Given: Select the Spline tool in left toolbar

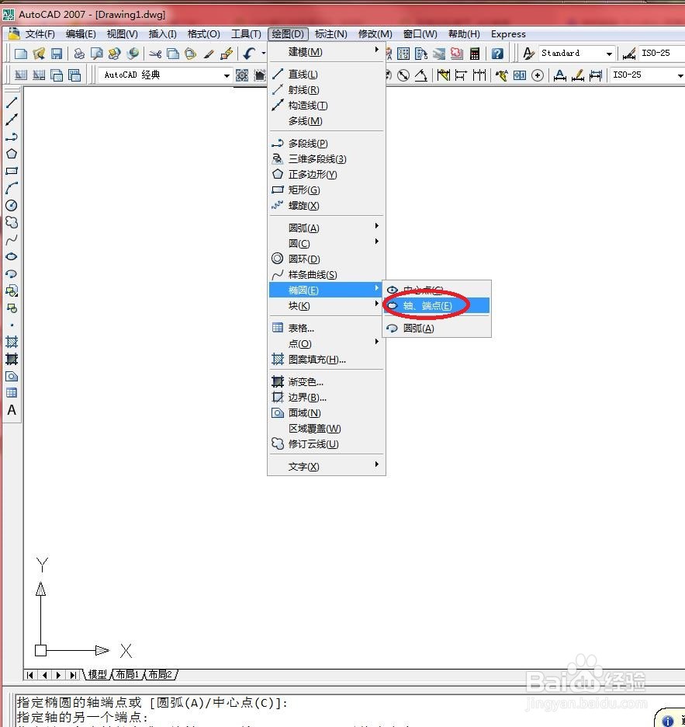Looking at the screenshot, I should pyautogui.click(x=12, y=239).
